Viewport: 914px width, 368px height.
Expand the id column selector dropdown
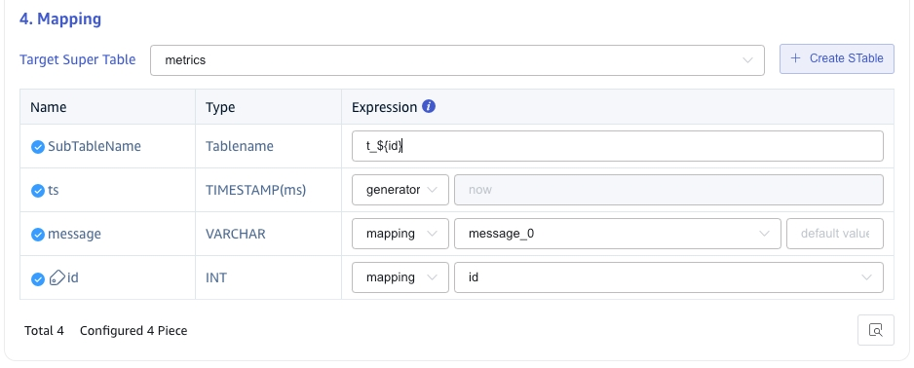tap(668, 277)
